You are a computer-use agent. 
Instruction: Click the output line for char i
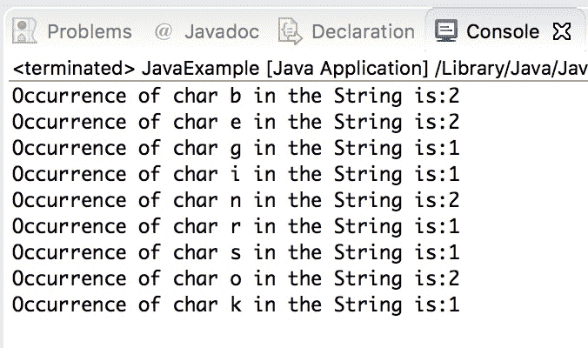(x=236, y=174)
